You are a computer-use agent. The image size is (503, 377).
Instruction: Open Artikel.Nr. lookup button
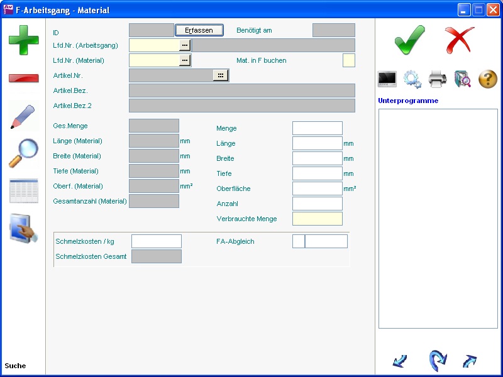[x=220, y=75]
